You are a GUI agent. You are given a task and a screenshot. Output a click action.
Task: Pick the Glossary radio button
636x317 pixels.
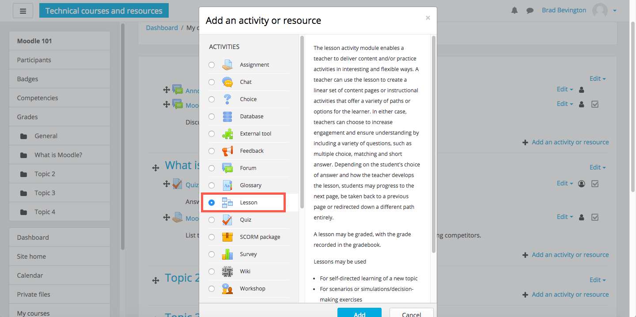212,185
